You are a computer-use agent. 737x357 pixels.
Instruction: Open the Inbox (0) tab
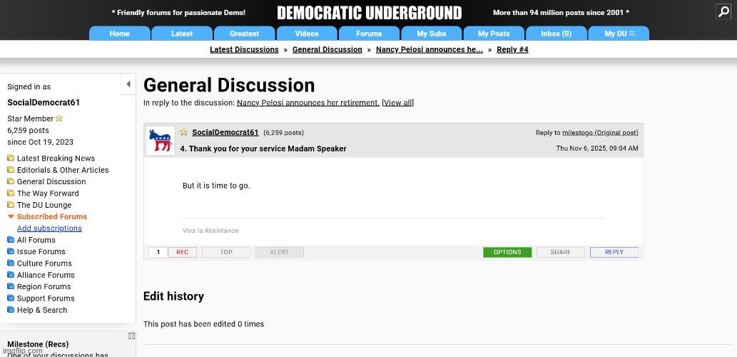click(x=556, y=34)
